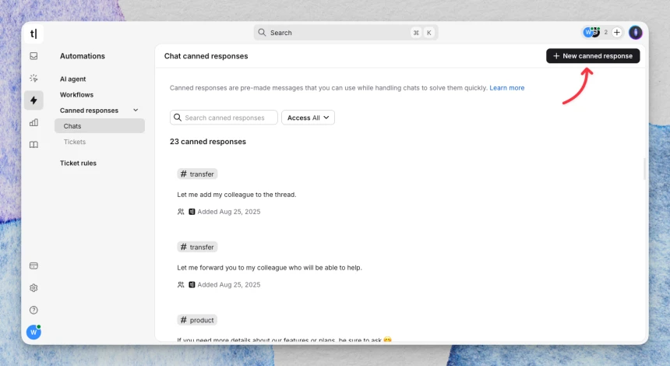Open the Inbox icon in the sidebar

33,56
